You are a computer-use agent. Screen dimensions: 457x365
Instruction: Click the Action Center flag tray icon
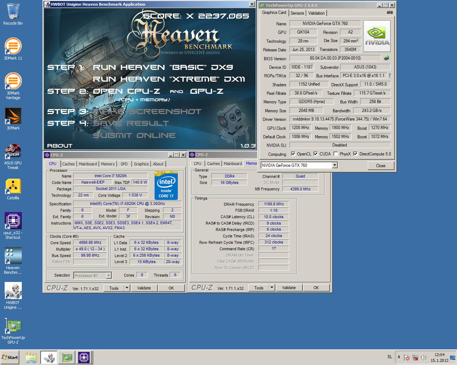[x=407, y=358]
